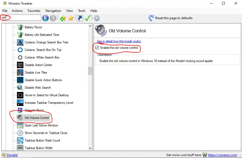Image resolution: width=242 pixels, height=158 pixels.
Task: Open the Actions menu
Action: [17, 11]
